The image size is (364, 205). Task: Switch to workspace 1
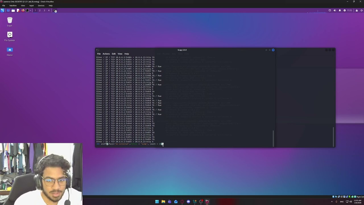pyautogui.click(x=35, y=11)
